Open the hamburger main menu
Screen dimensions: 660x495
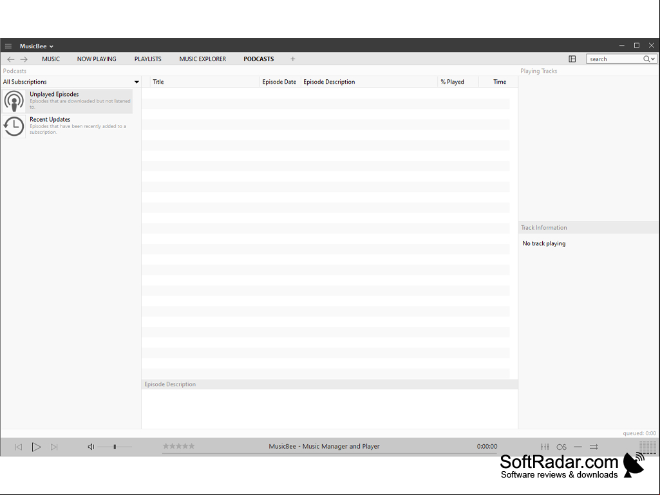(8, 46)
